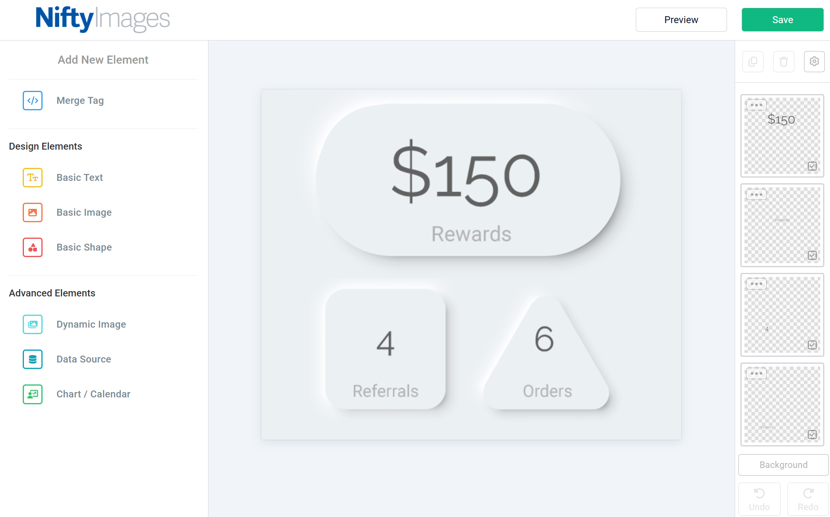Screen dimensions: 830x517
Task: Select the Basic Image tool
Action: coord(84,212)
